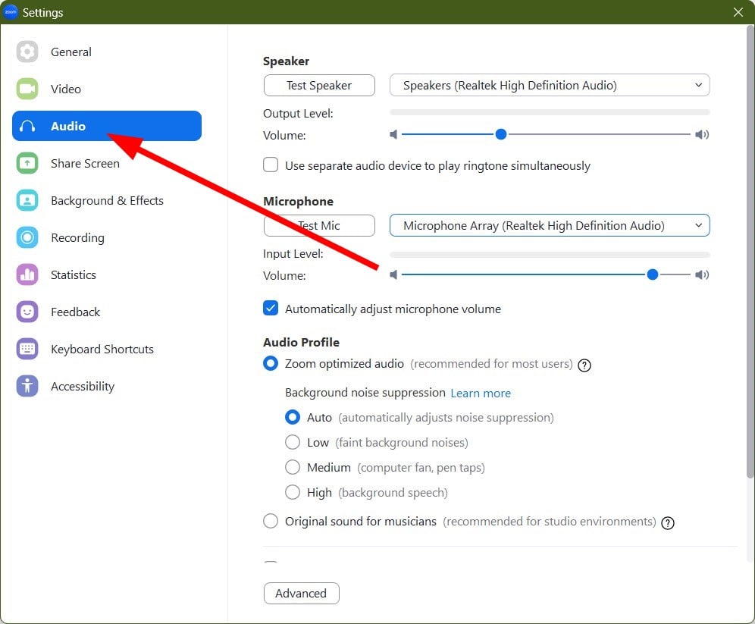Open the General settings tab
Image resolution: width=755 pixels, height=624 pixels.
coord(106,52)
